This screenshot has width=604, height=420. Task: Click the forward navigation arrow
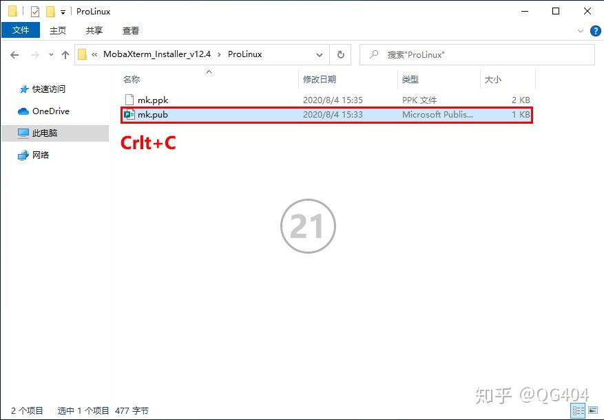click(34, 55)
